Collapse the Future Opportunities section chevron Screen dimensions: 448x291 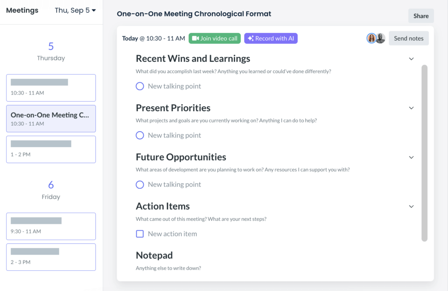(411, 158)
